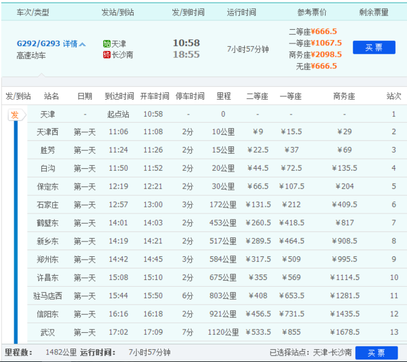Collapse the 详情 details chevron

coord(82,44)
